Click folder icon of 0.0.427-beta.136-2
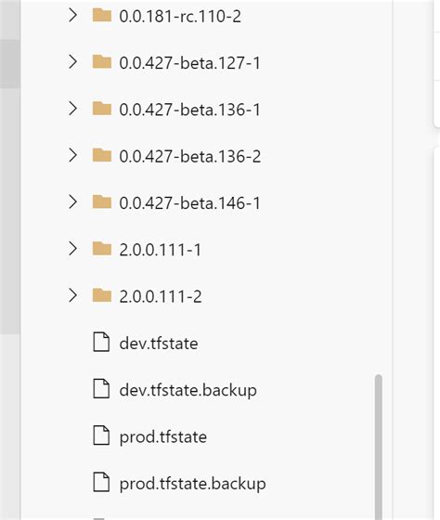The height and width of the screenshot is (520, 440). 102,156
